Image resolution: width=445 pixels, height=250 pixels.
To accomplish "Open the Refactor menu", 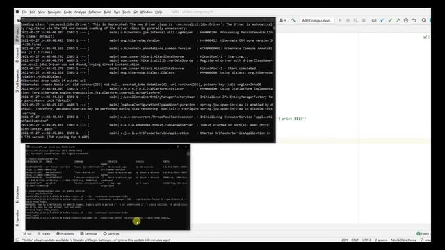I will point(95,12).
